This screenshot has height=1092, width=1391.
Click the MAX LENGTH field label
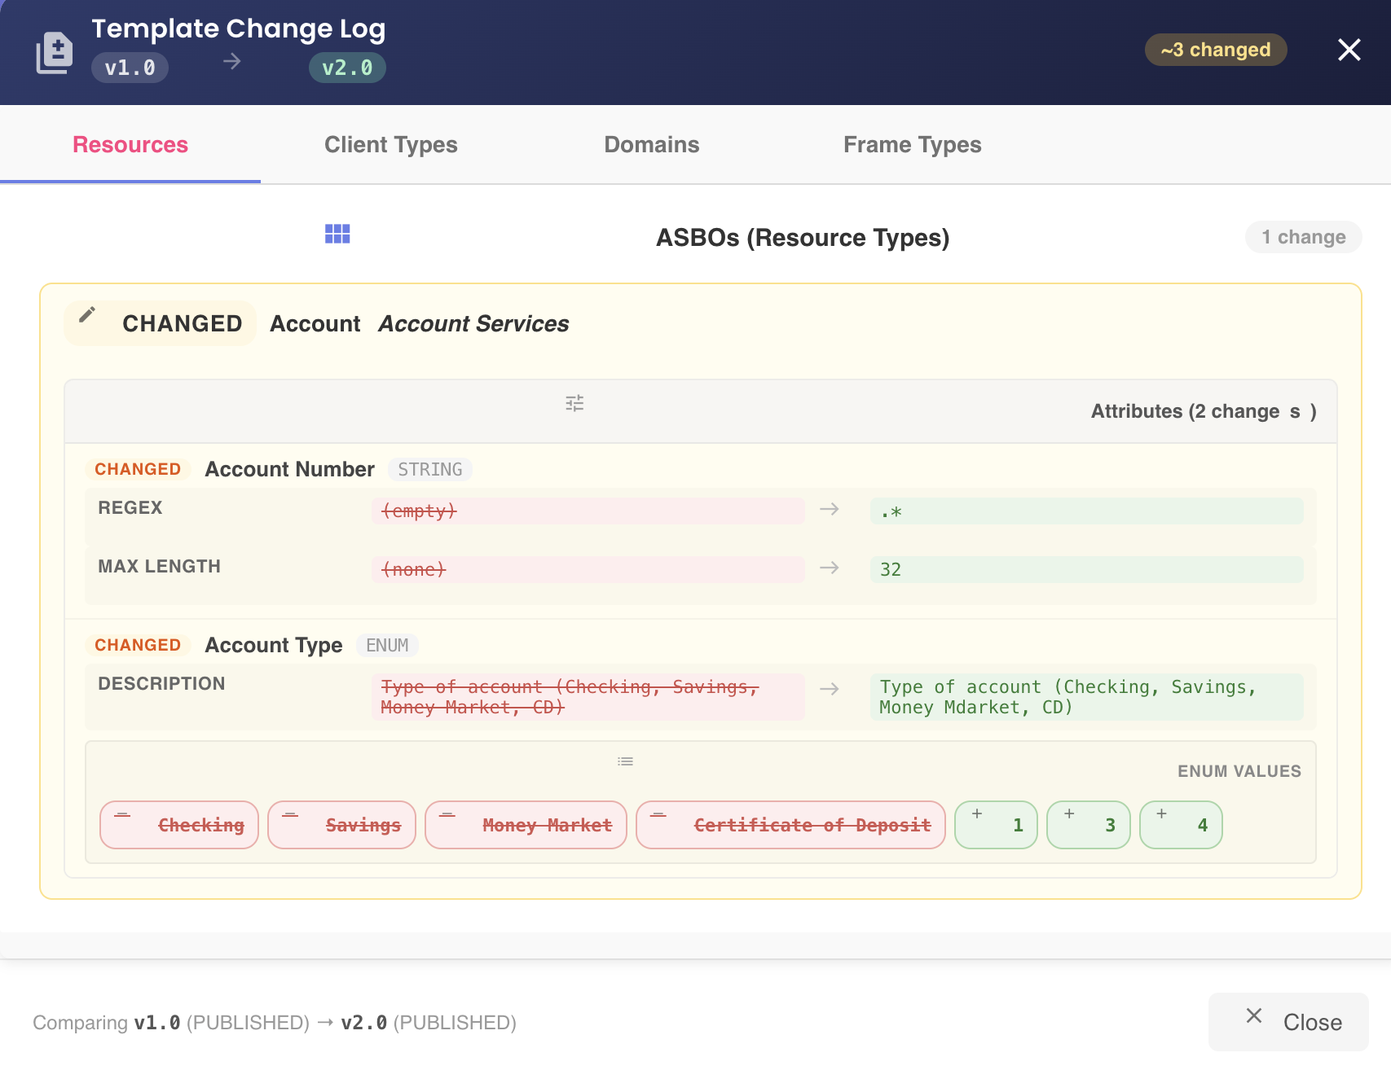[x=160, y=567]
